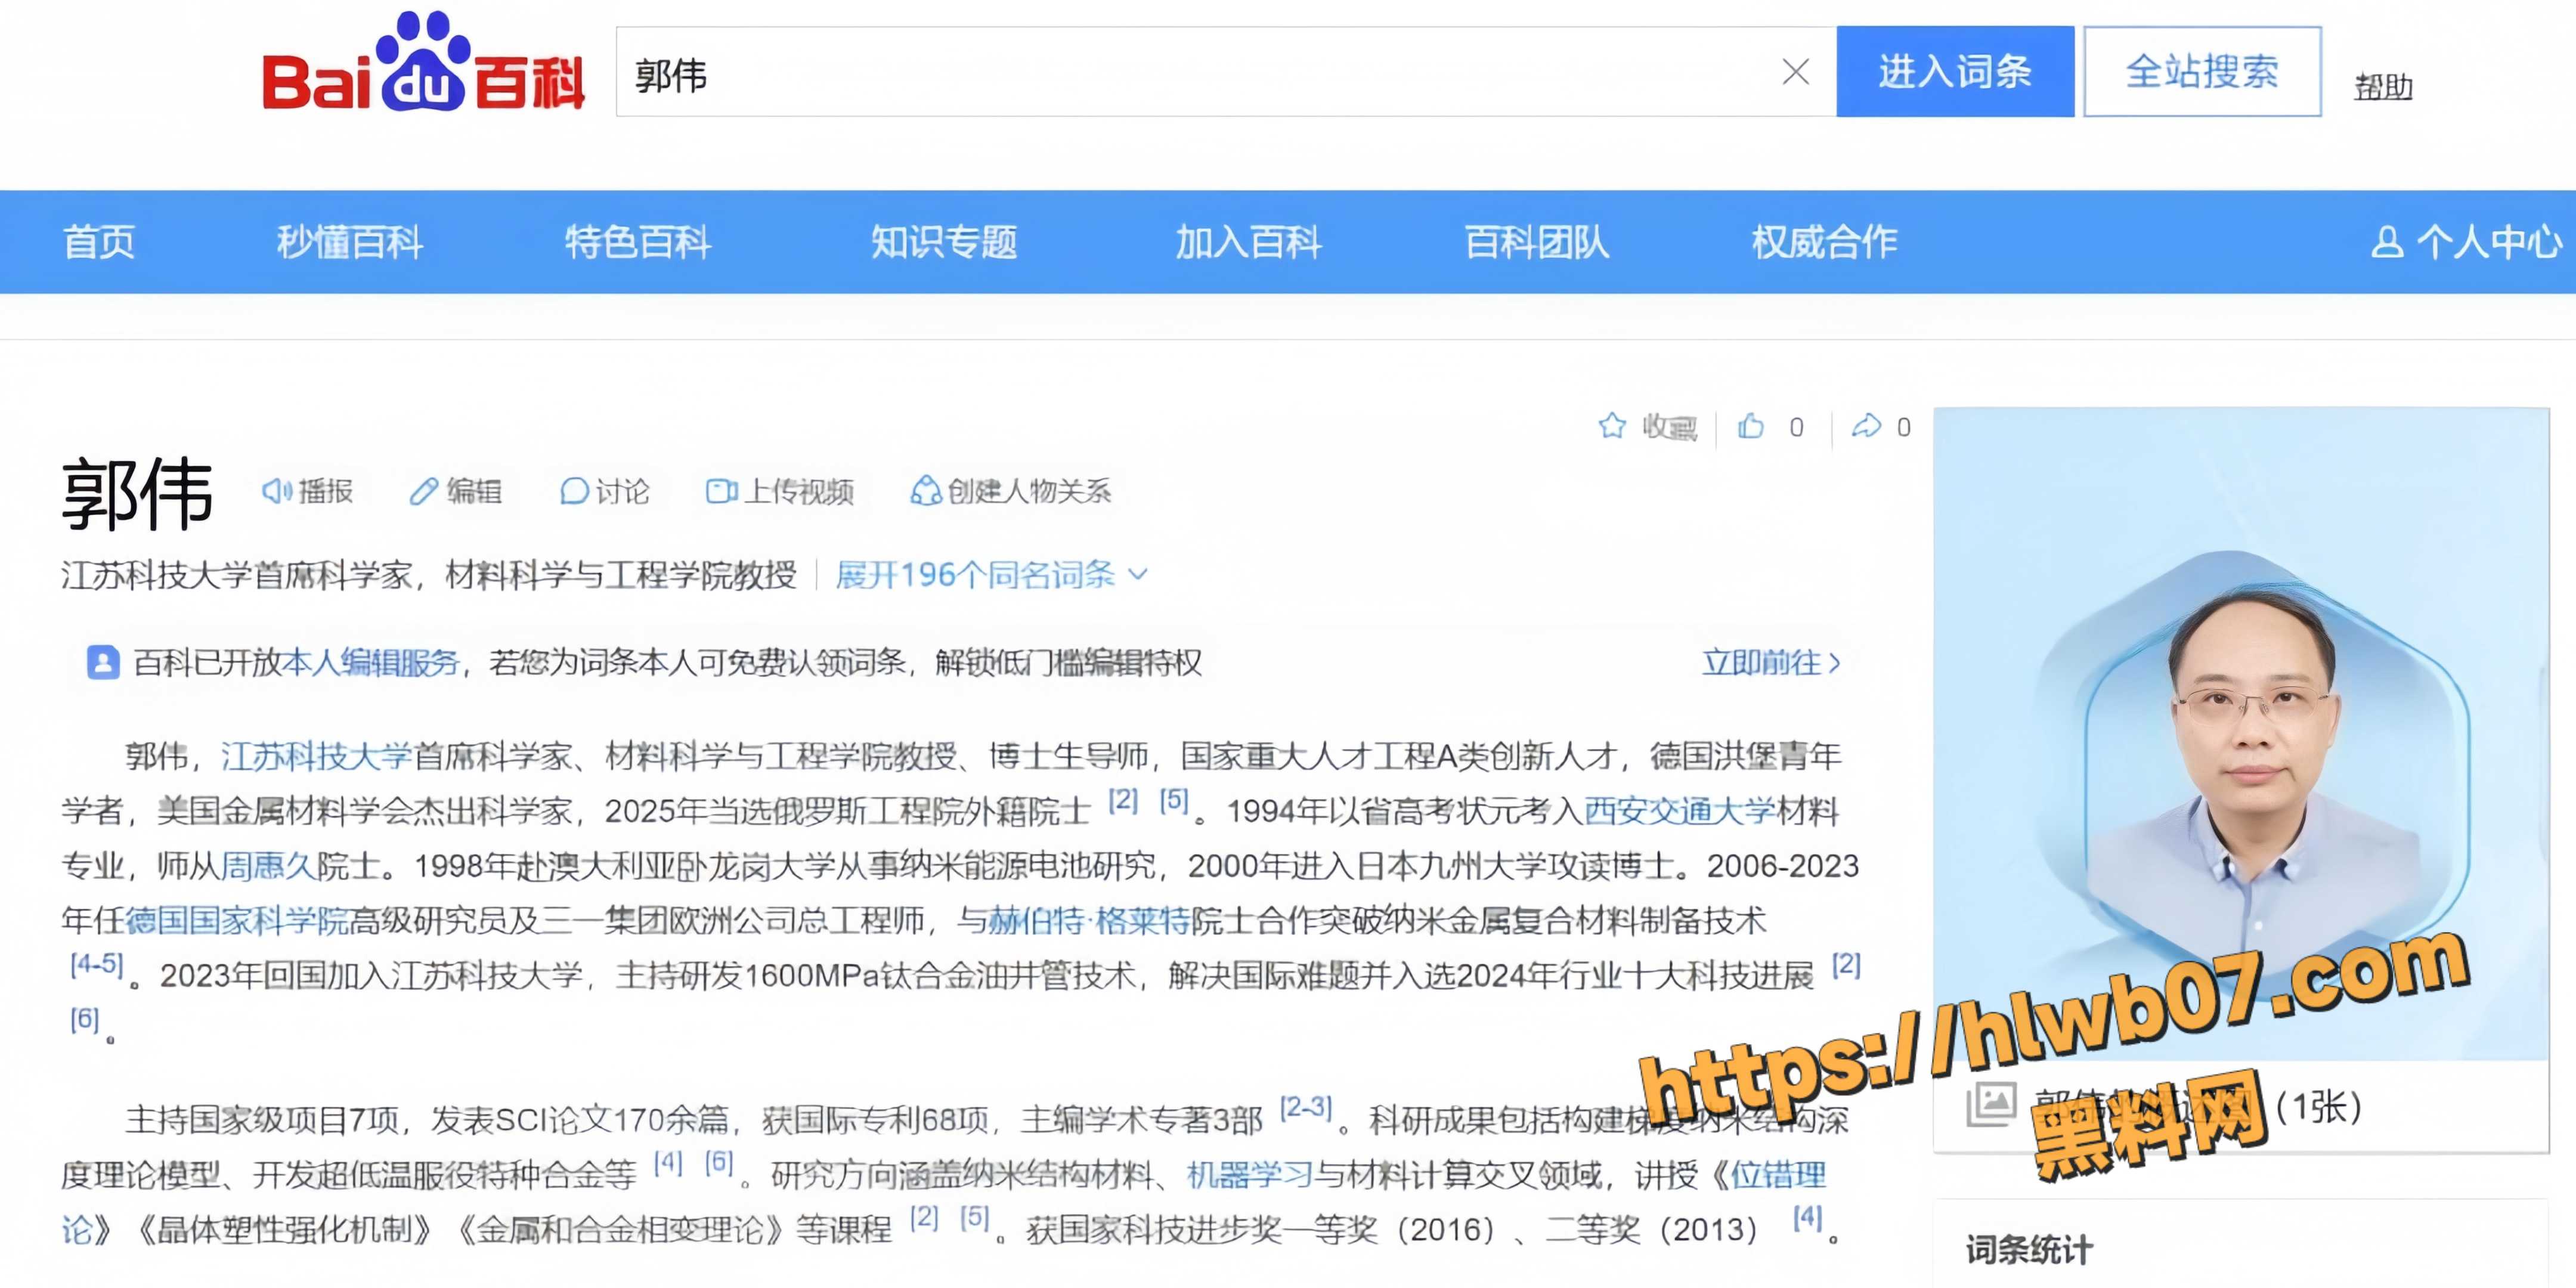The height and width of the screenshot is (1288, 2576).
Task: Click the portrait photo of 郭伟
Action: tap(2240, 734)
